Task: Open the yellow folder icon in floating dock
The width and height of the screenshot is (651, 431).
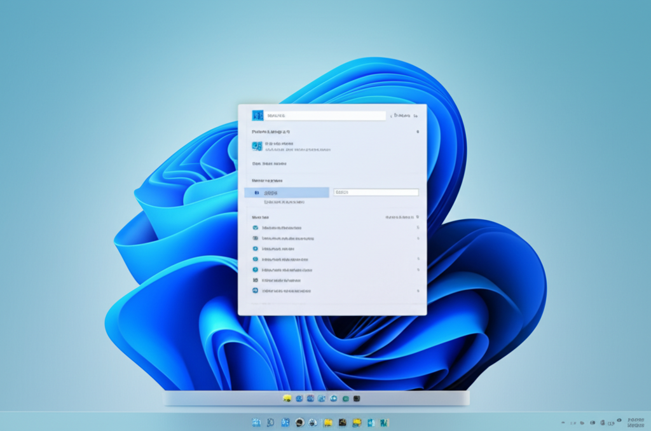Action: [x=287, y=399]
